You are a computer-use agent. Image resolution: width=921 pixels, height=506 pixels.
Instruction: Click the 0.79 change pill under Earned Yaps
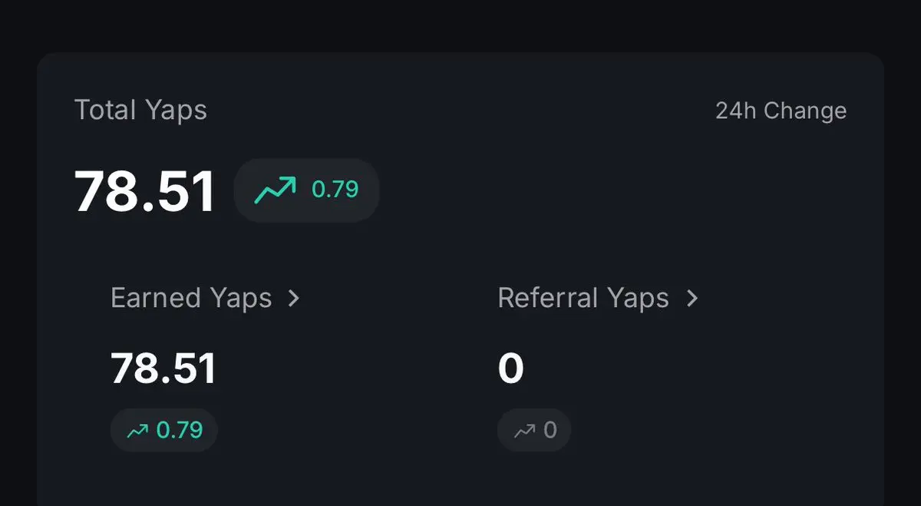(164, 430)
